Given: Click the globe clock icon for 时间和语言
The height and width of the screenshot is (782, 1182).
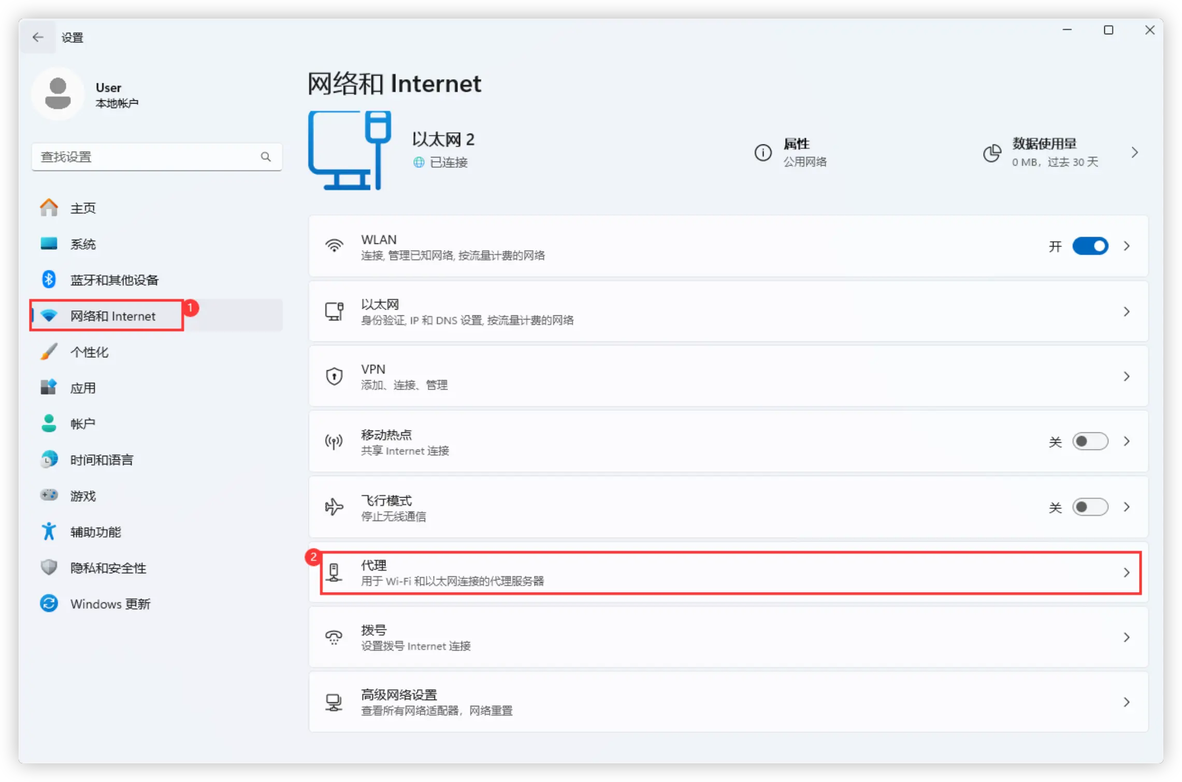Looking at the screenshot, I should [49, 459].
